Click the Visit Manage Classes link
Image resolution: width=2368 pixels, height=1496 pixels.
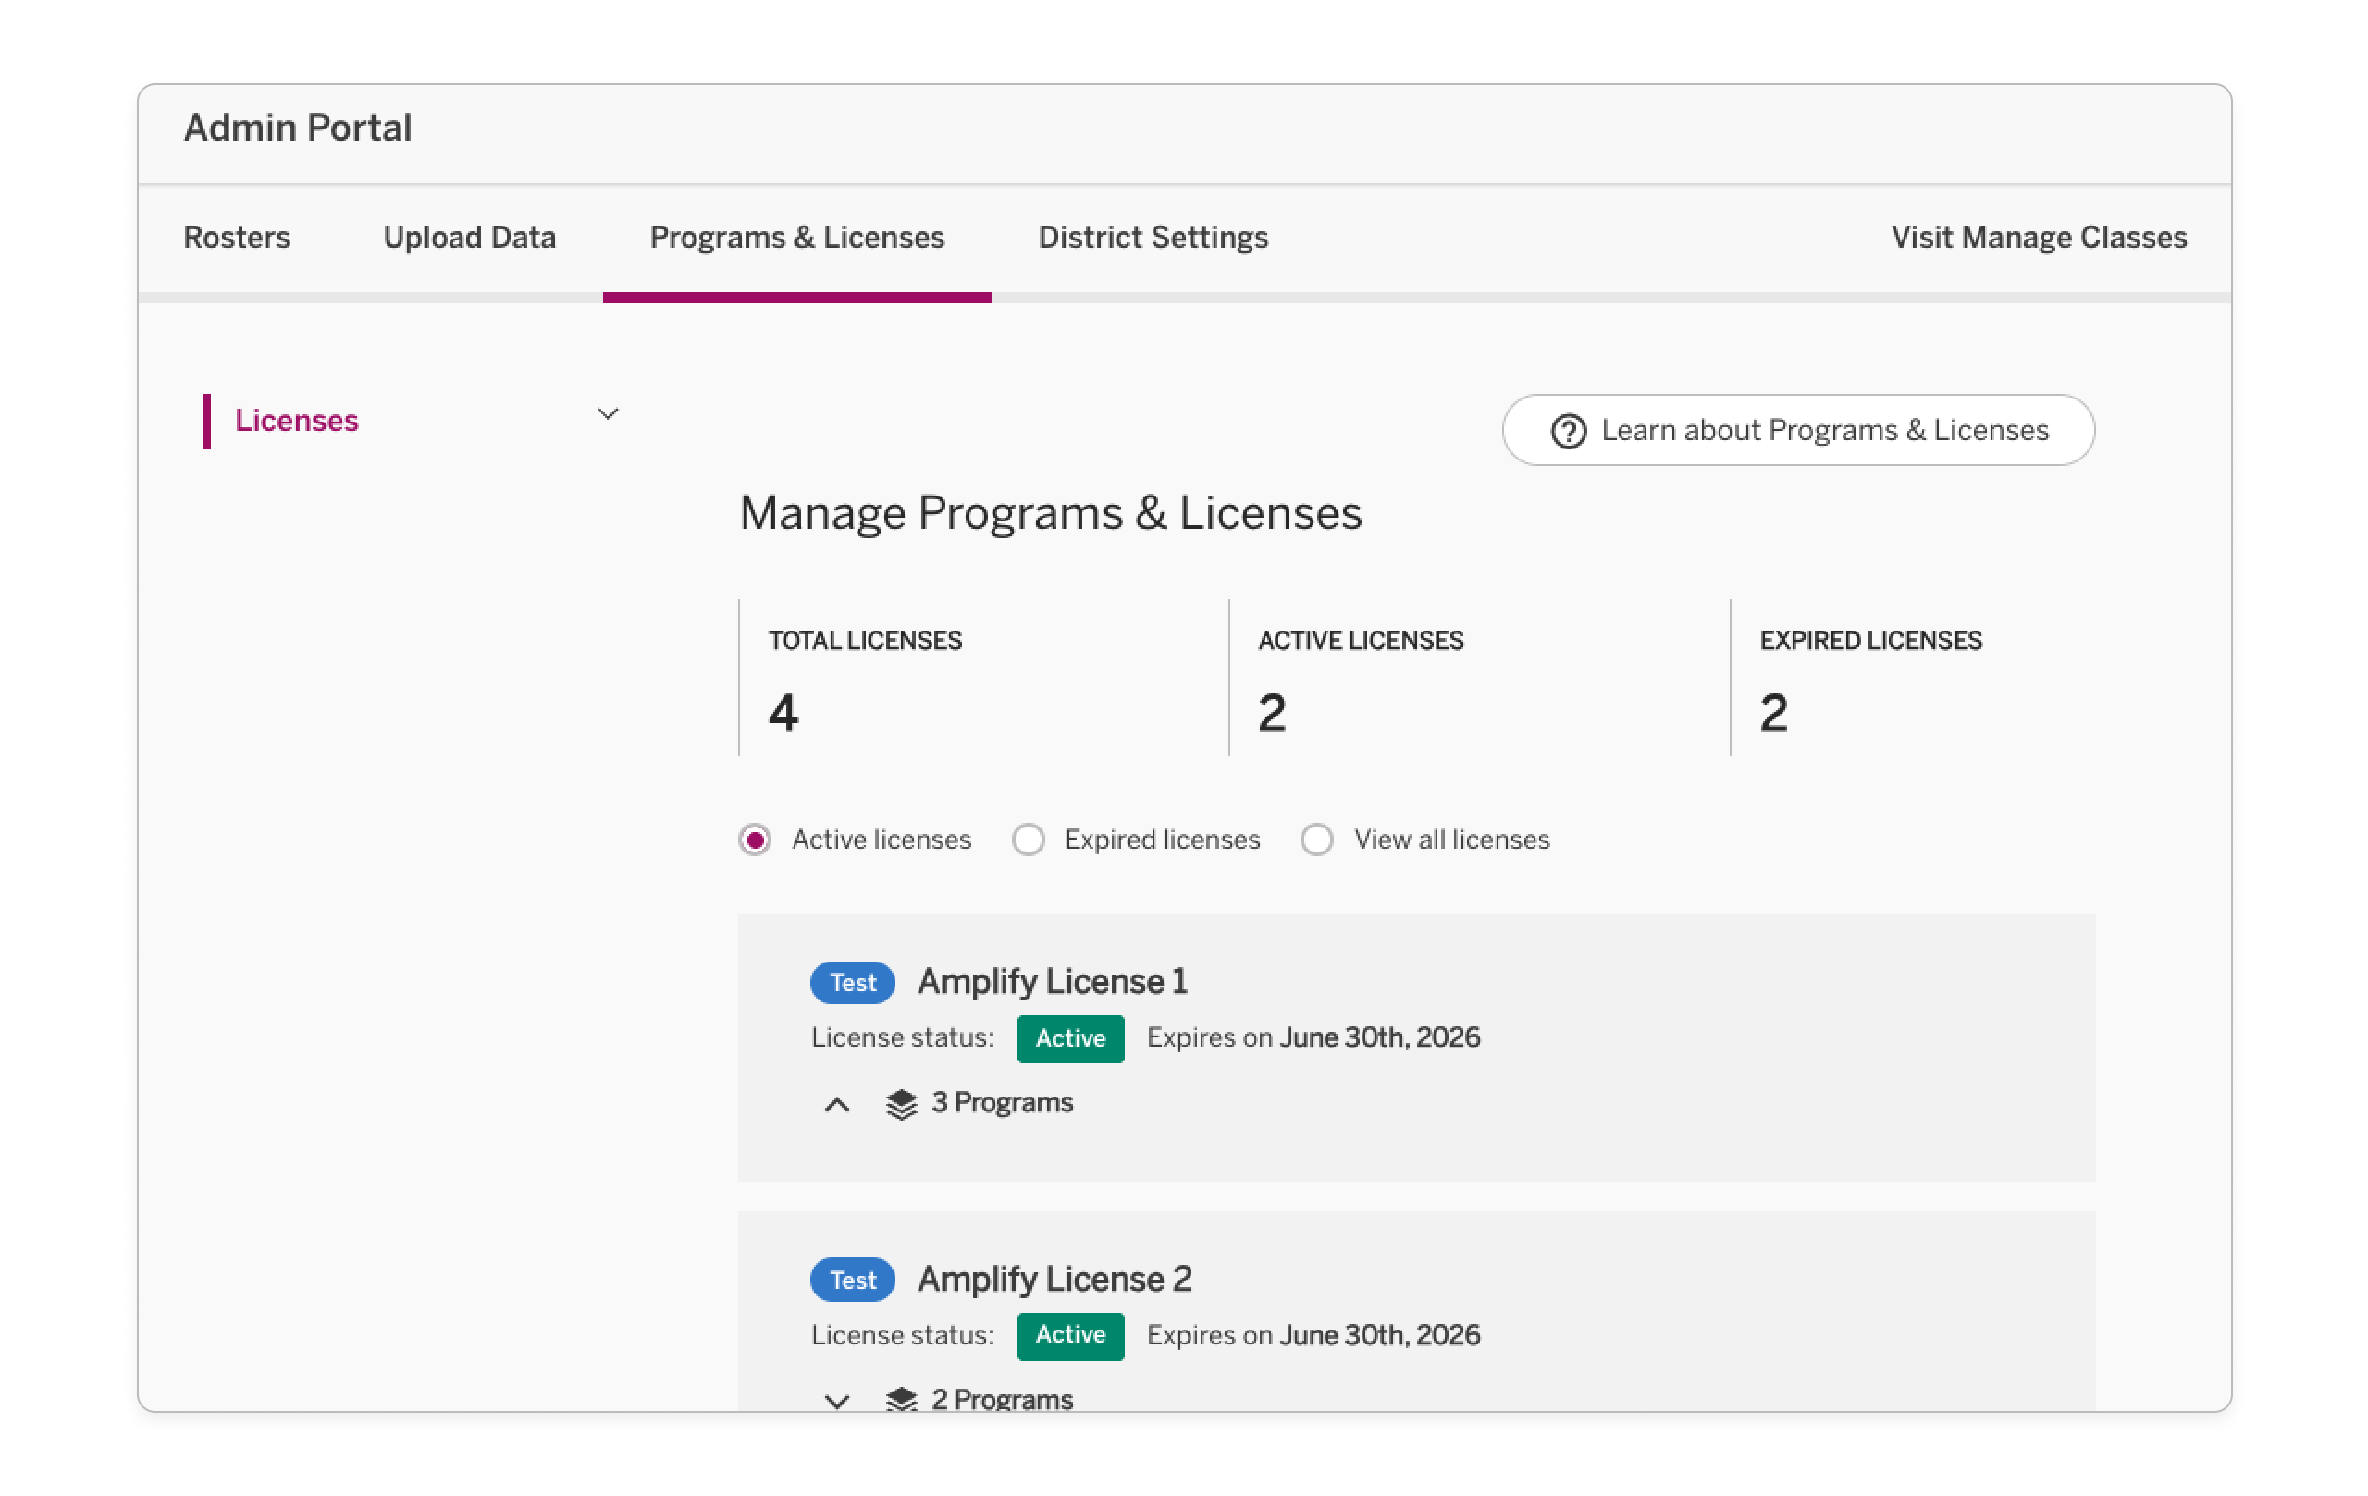click(x=2039, y=238)
